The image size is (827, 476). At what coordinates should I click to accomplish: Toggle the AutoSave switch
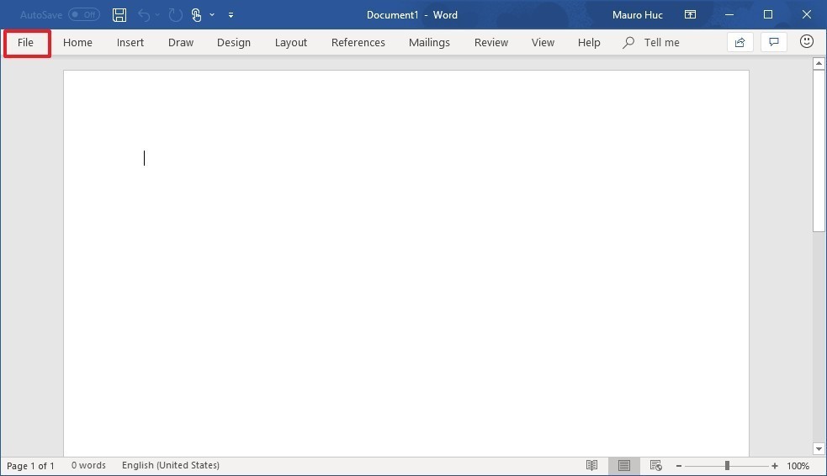click(84, 15)
